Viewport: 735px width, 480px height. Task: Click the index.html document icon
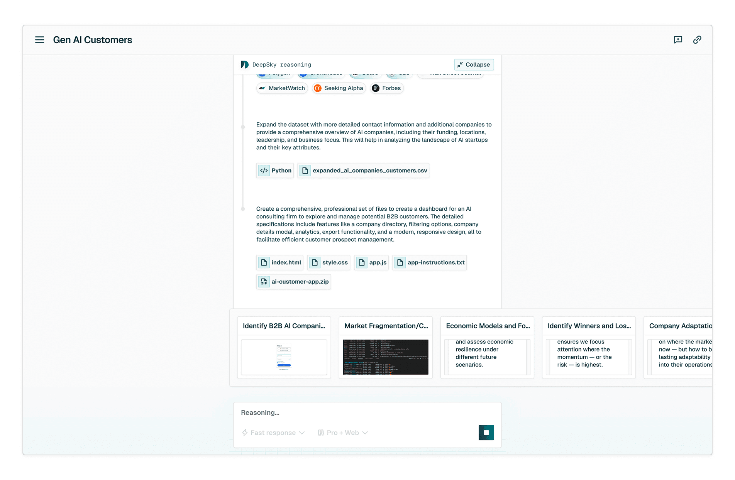pos(264,262)
